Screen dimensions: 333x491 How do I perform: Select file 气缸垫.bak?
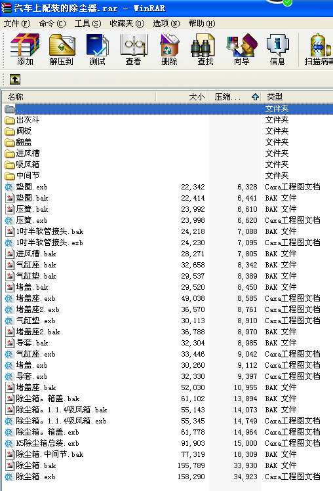coord(36,276)
